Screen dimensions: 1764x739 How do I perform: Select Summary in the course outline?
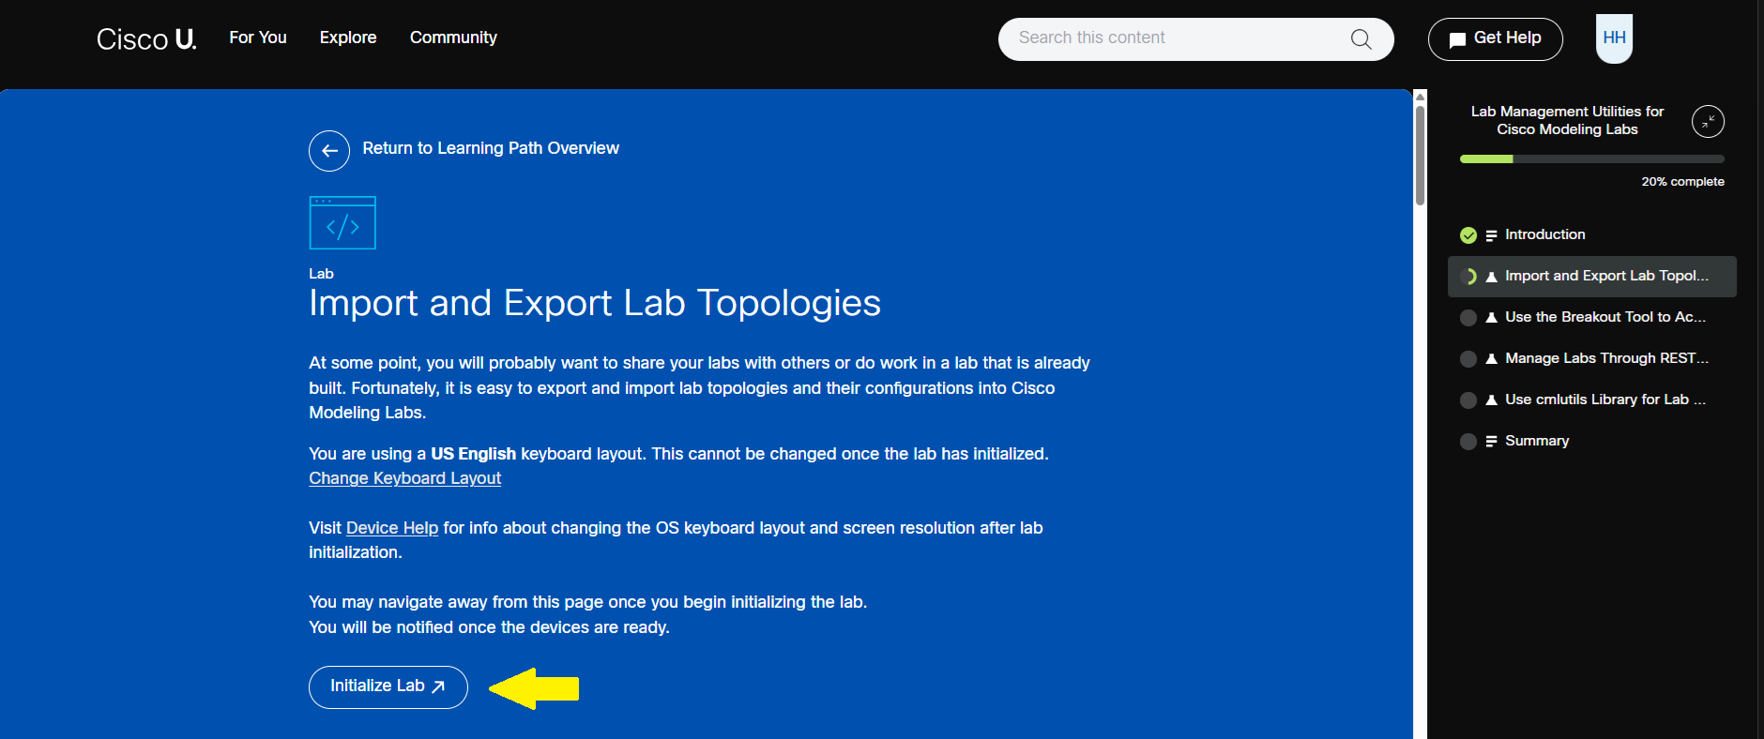1537,441
